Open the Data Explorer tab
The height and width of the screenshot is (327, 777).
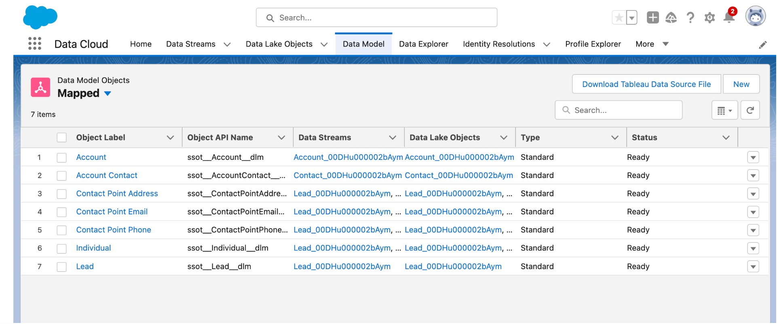coord(424,44)
